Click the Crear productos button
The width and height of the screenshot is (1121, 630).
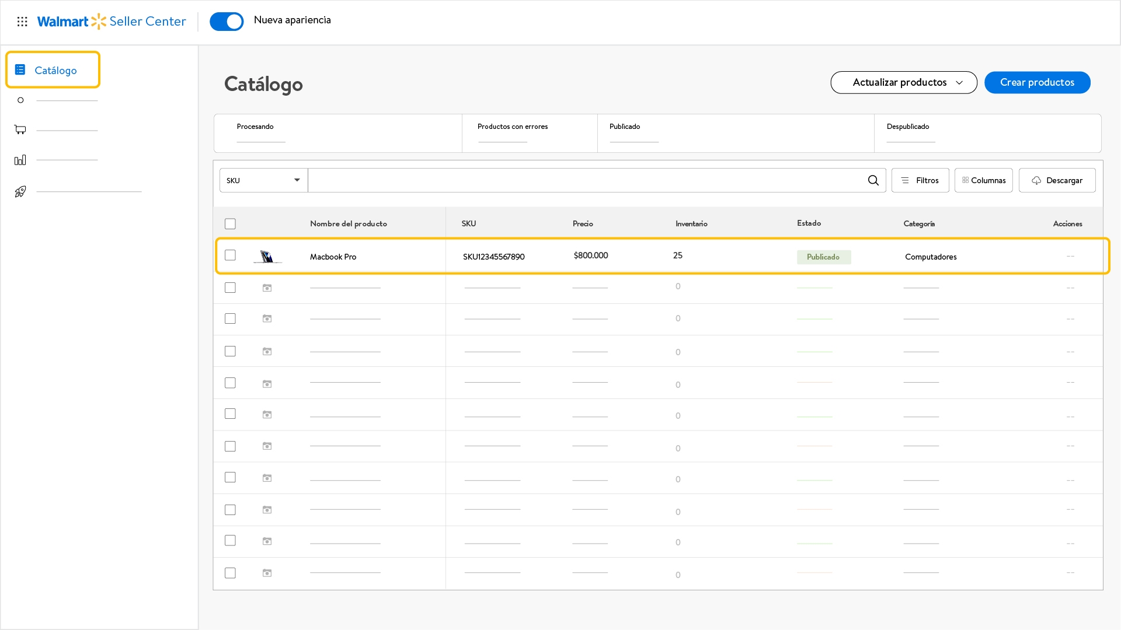point(1037,82)
